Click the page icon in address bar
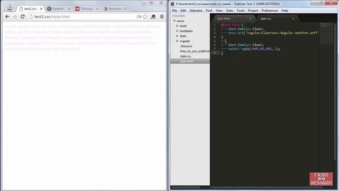The width and height of the screenshot is (339, 191). click(31, 16)
